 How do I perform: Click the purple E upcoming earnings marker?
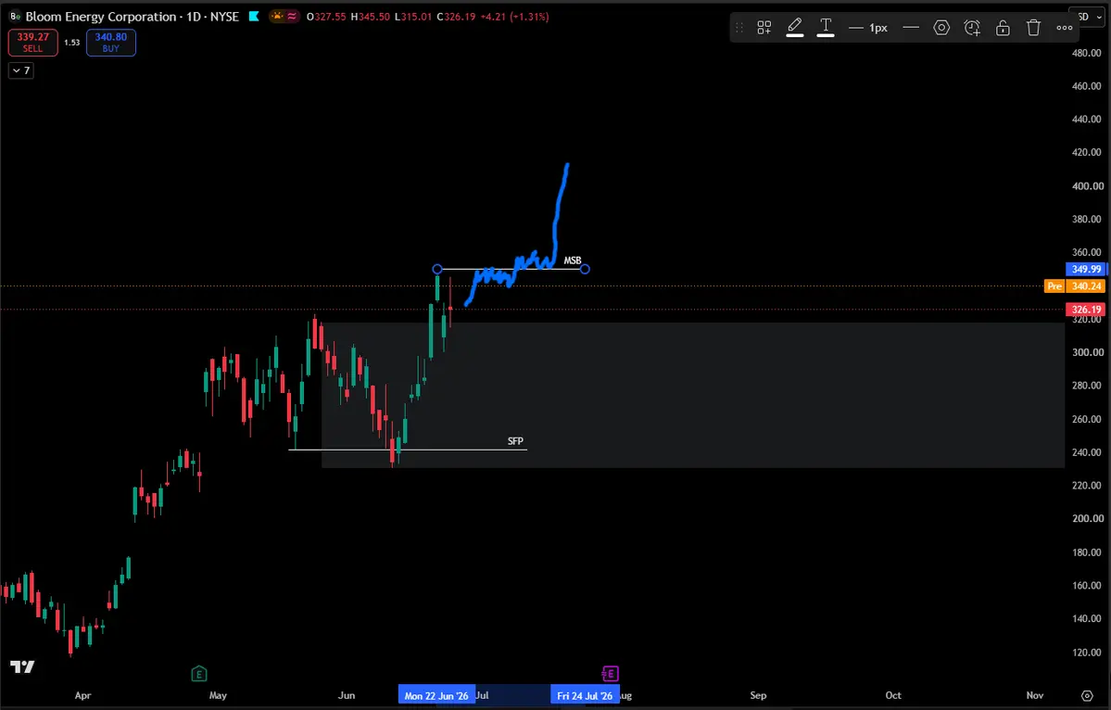point(610,673)
